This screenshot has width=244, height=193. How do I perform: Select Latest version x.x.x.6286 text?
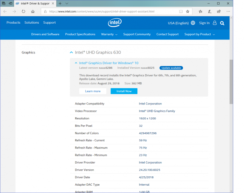(x=96, y=68)
